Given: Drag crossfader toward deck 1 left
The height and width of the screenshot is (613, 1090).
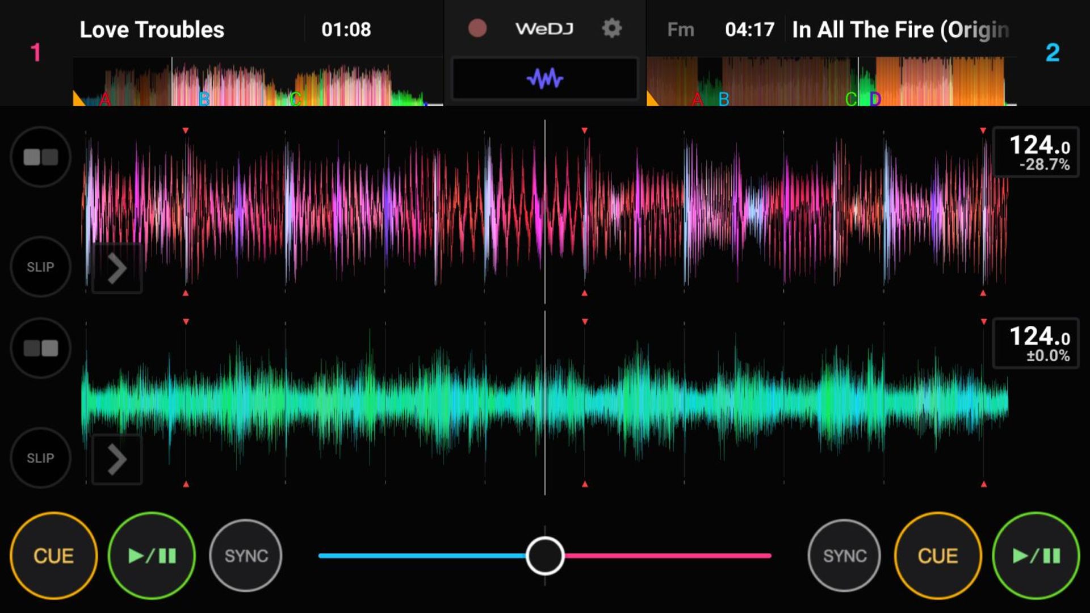Looking at the screenshot, I should 545,554.
